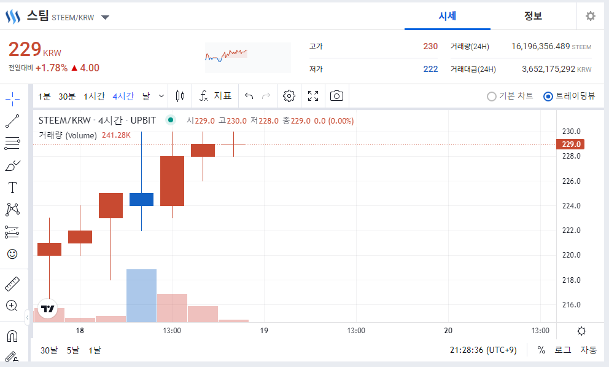Open the 지표 indicators menu

click(x=215, y=96)
